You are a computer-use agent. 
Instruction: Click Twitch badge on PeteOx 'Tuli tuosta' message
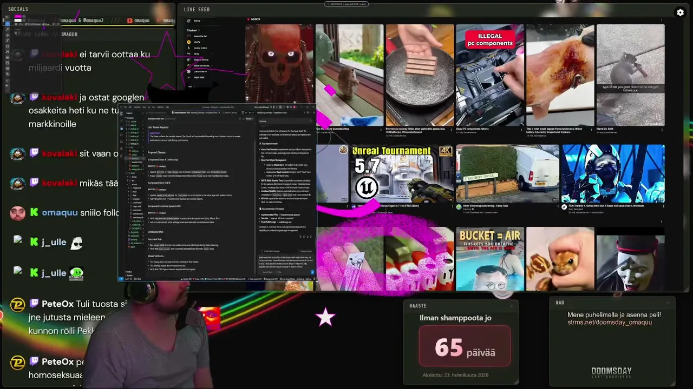click(34, 304)
